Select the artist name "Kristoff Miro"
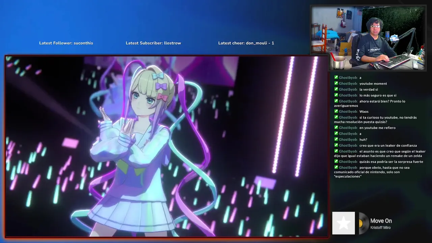Viewport: 432px width, 243px height. click(380, 228)
